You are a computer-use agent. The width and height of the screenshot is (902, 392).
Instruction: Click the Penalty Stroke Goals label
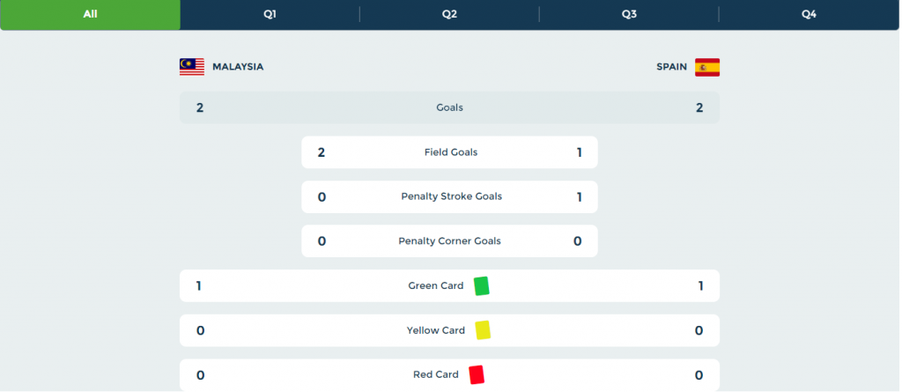452,196
